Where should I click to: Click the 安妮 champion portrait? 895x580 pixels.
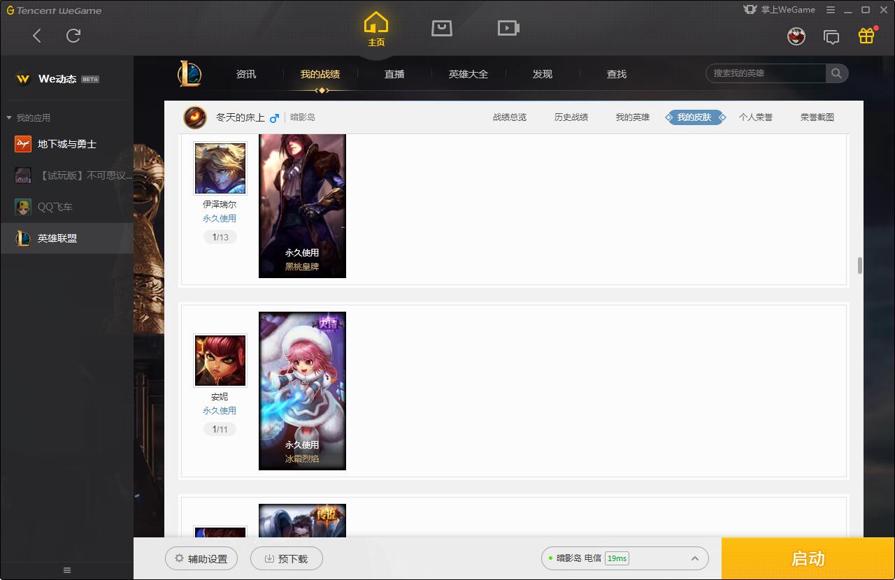[x=220, y=361]
